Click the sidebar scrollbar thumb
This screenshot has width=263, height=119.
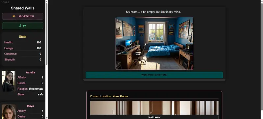(x=47, y=35)
